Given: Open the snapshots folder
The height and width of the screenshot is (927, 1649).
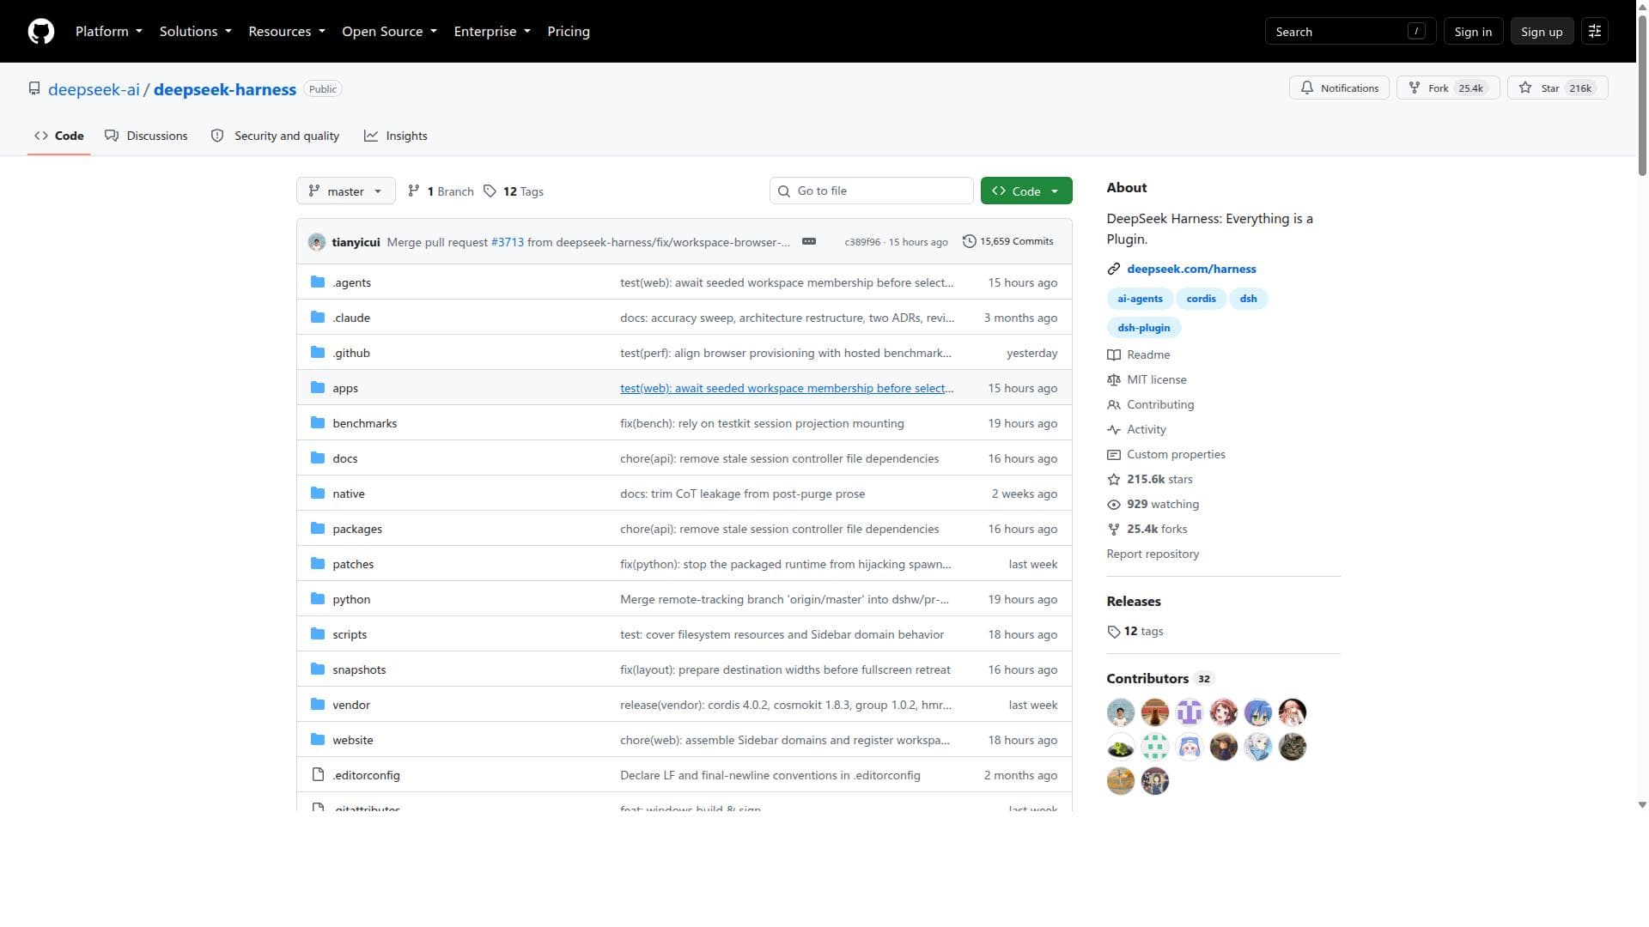Looking at the screenshot, I should tap(359, 670).
